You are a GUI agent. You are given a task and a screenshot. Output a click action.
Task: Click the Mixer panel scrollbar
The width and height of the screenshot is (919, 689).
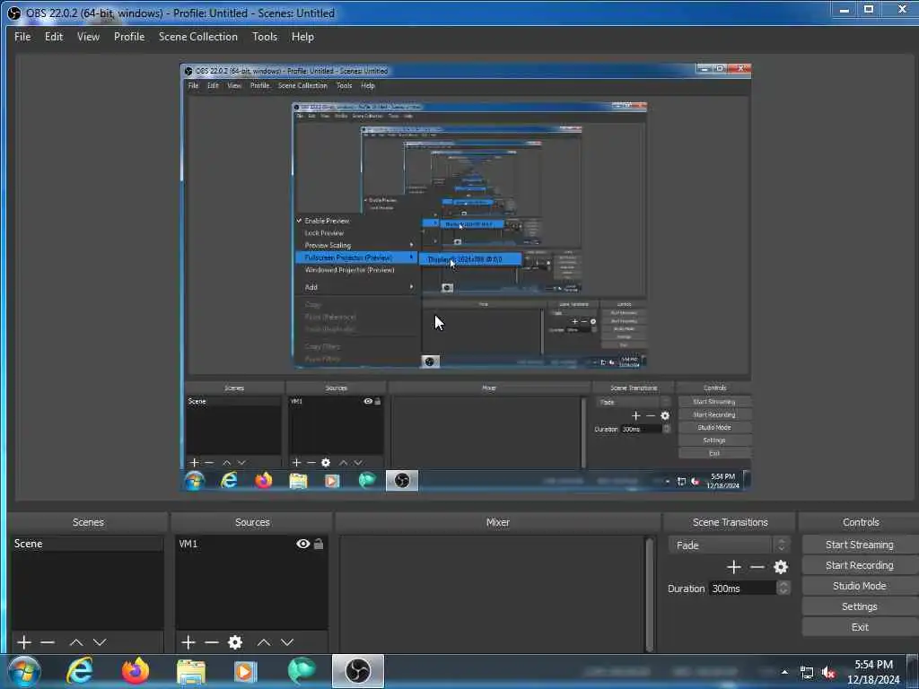649,593
